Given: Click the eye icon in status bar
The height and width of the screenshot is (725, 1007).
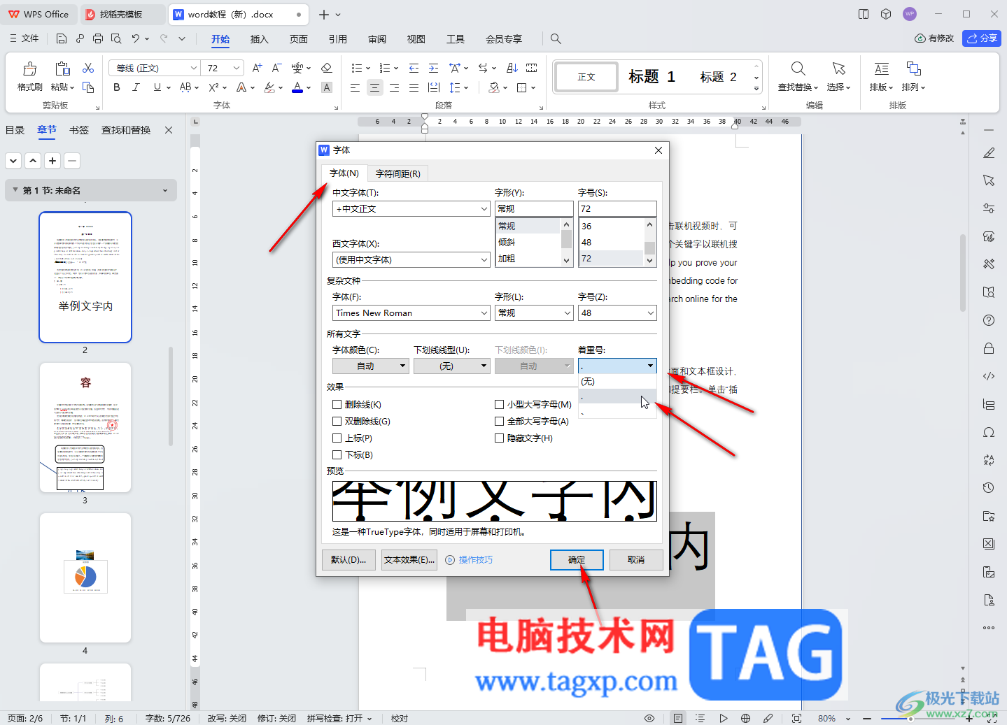Looking at the screenshot, I should point(649,718).
